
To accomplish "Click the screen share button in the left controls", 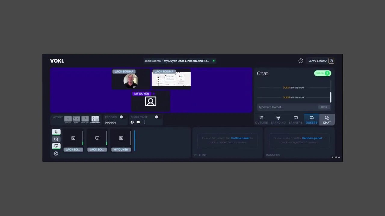I will click(x=56, y=146).
